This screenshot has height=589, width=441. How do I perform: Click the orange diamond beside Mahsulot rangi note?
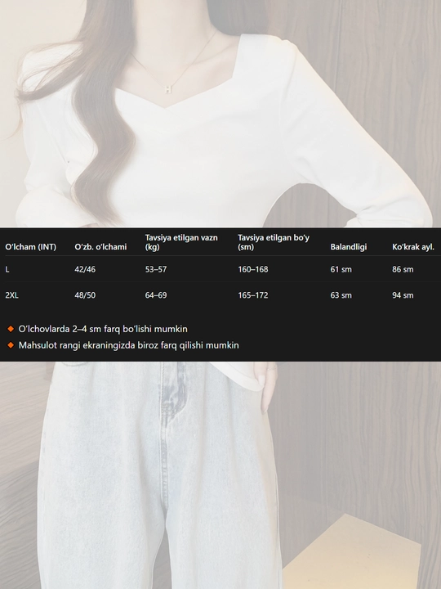pyautogui.click(x=11, y=345)
